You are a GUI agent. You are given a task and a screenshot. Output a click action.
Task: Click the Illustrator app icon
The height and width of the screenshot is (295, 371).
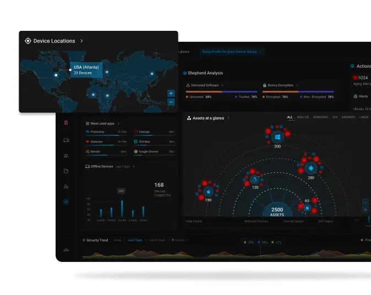(88, 141)
